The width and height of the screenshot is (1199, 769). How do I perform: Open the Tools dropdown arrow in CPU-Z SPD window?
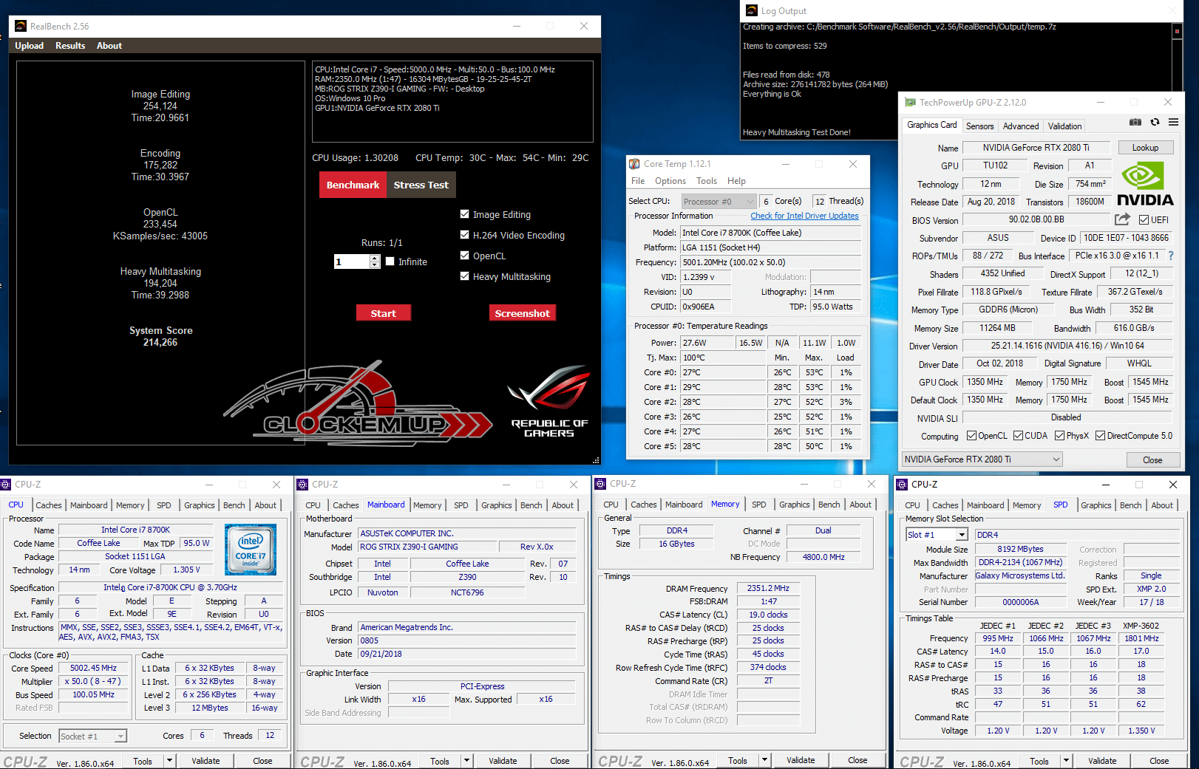point(1066,760)
